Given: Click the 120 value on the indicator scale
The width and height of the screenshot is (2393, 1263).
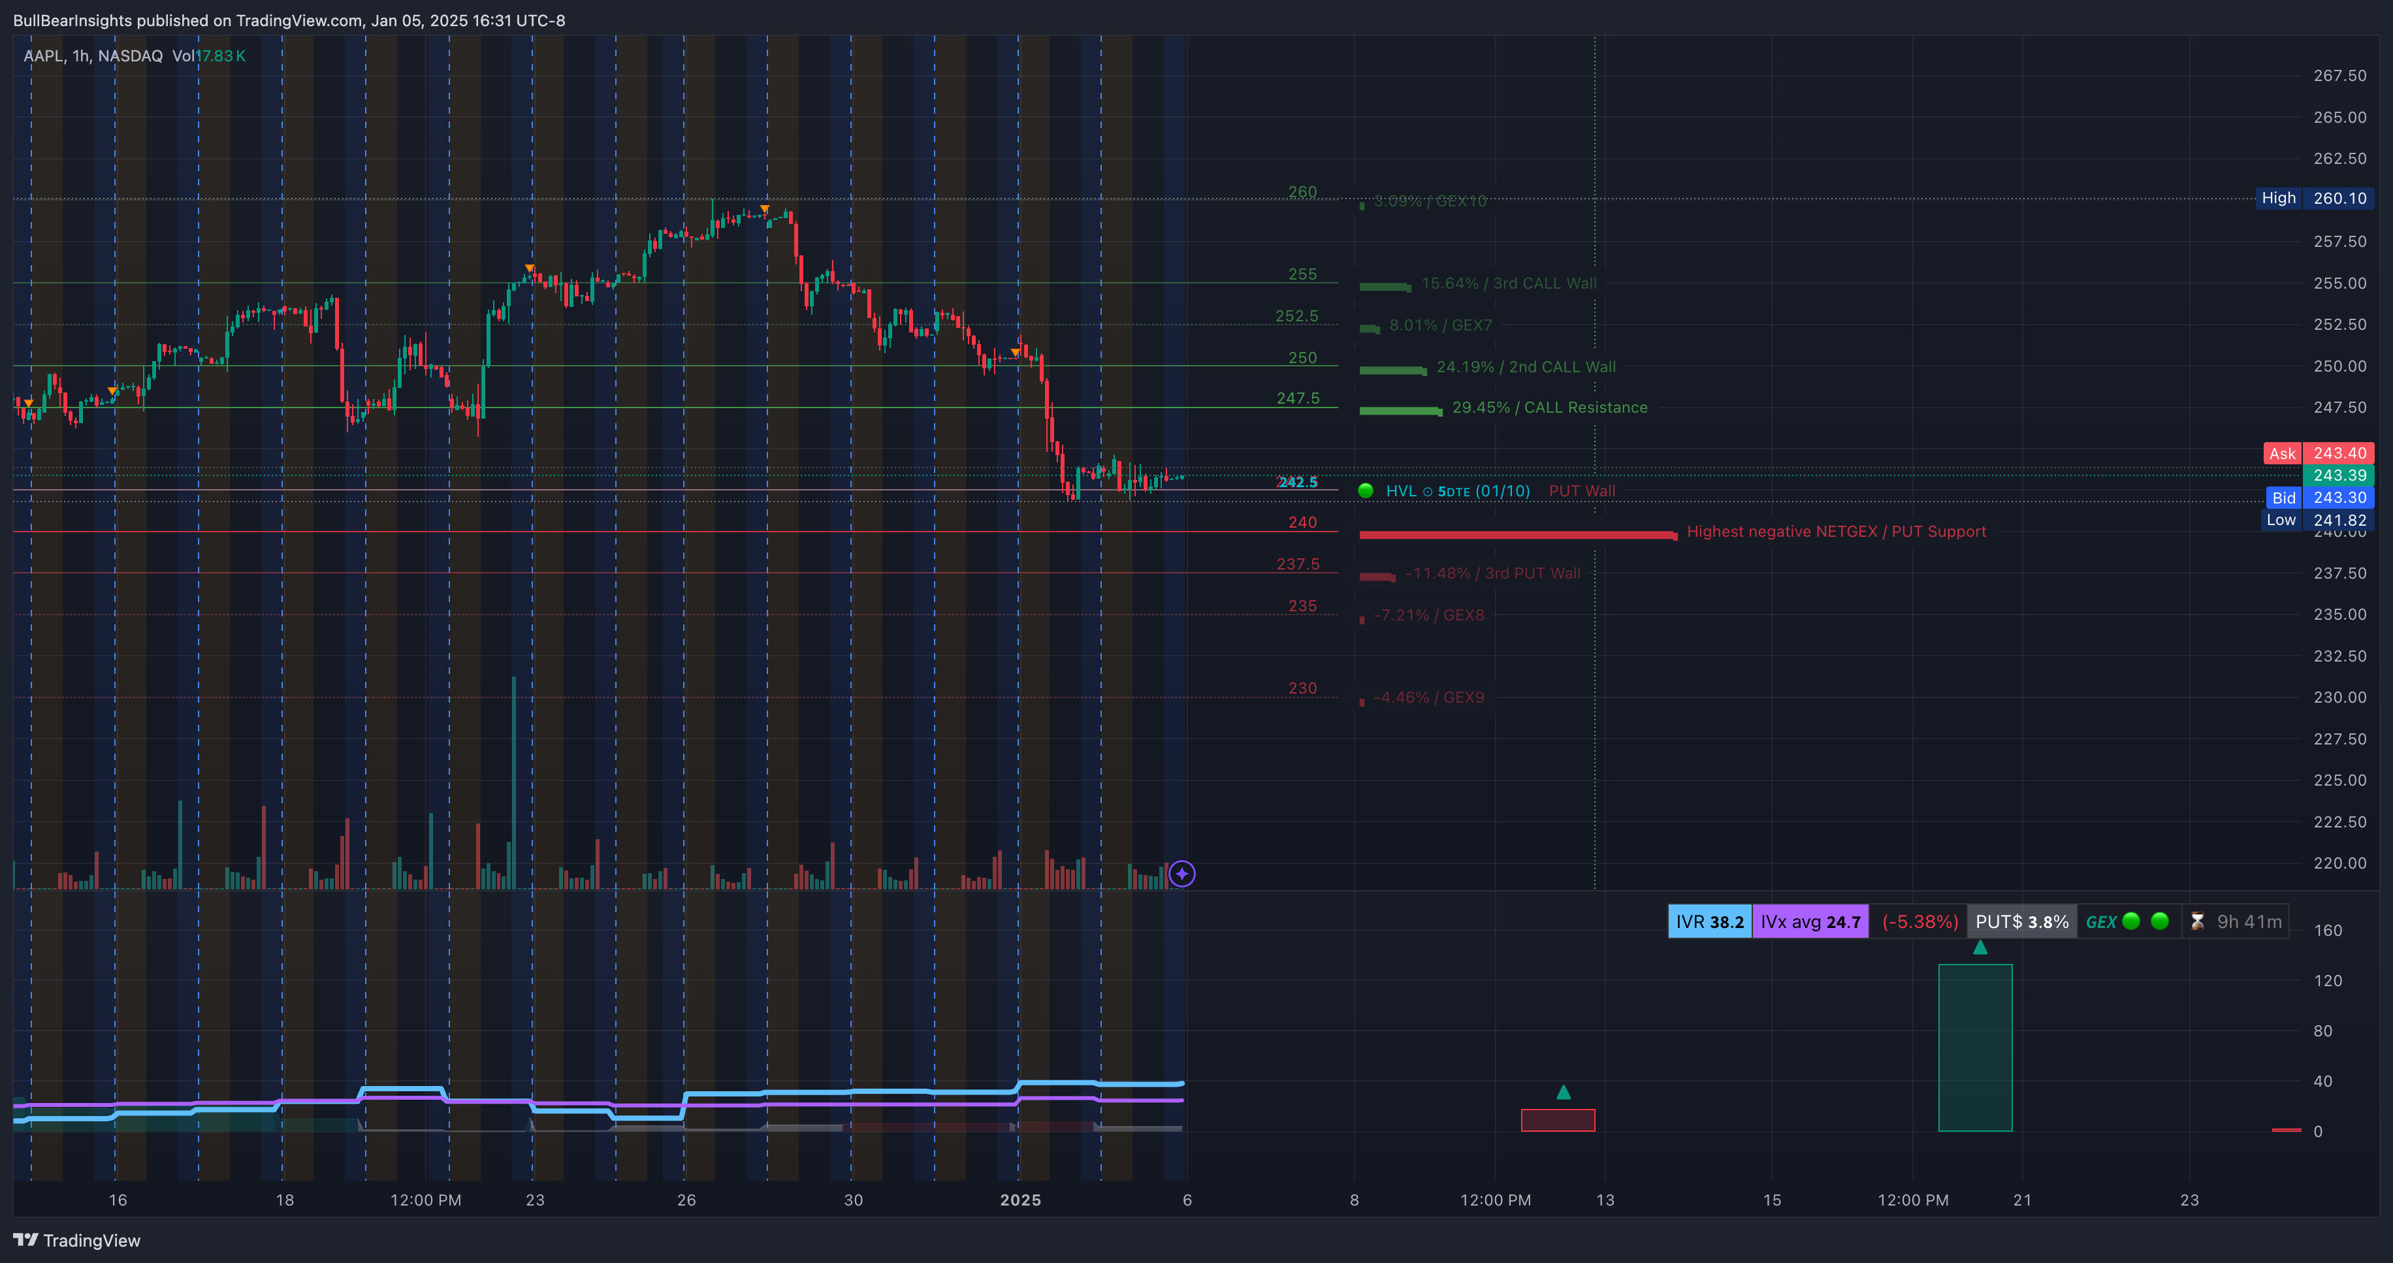Looking at the screenshot, I should click(2328, 980).
